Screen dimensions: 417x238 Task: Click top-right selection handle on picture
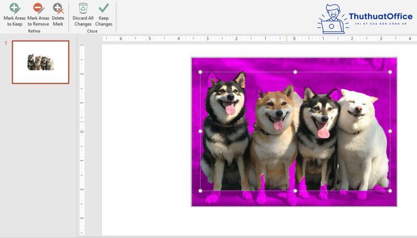point(390,72)
